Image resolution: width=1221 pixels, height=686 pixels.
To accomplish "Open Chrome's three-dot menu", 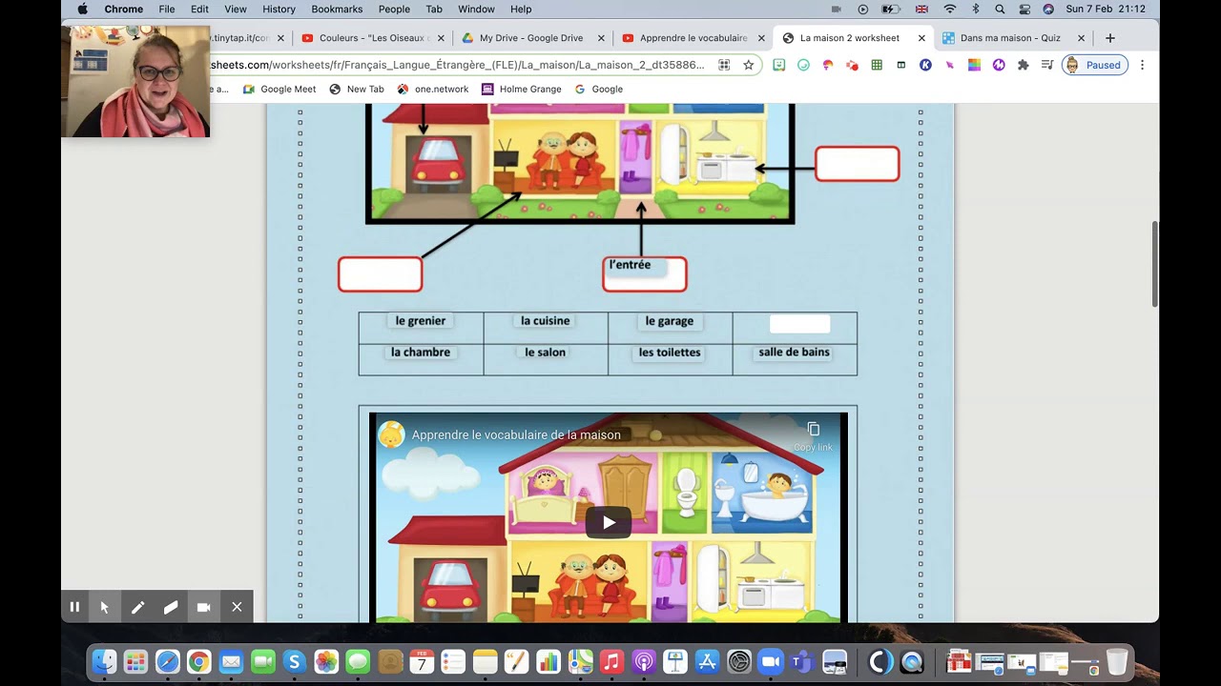I will (x=1142, y=65).
